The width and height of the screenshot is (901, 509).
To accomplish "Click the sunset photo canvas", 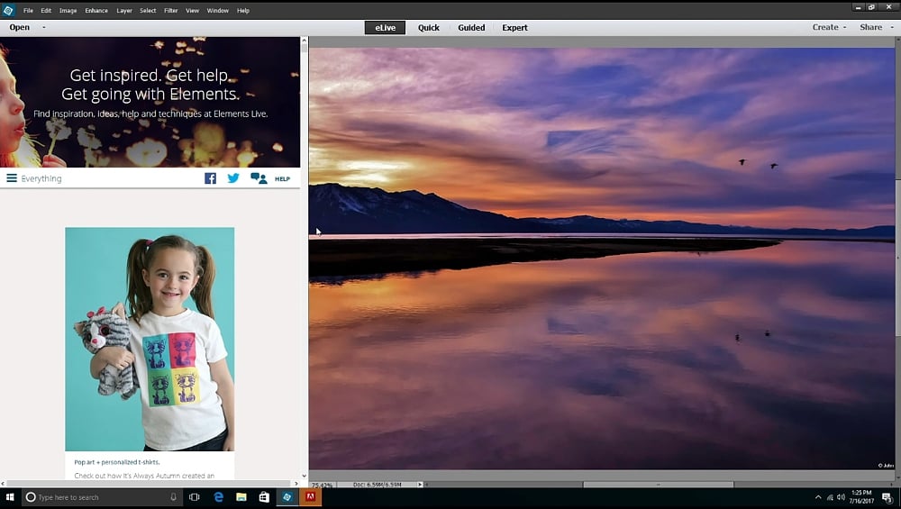I will pos(602,259).
